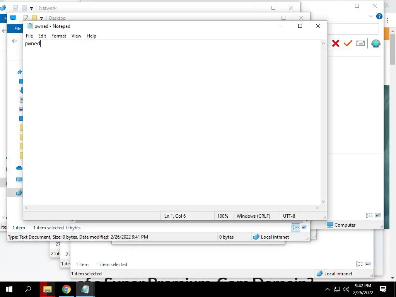Open the Format menu in Notepad
396x297 pixels.
59,36
